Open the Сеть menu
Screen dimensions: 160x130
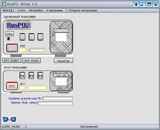click(x=22, y=10)
